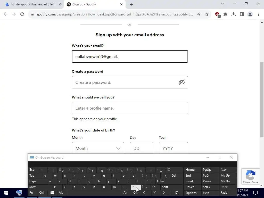264x198 pixels.
Task: Click the up arrow key on keyboard
Action: point(154,187)
